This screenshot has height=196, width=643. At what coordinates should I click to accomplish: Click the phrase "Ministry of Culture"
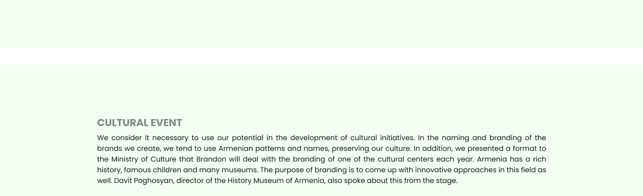click(x=144, y=159)
